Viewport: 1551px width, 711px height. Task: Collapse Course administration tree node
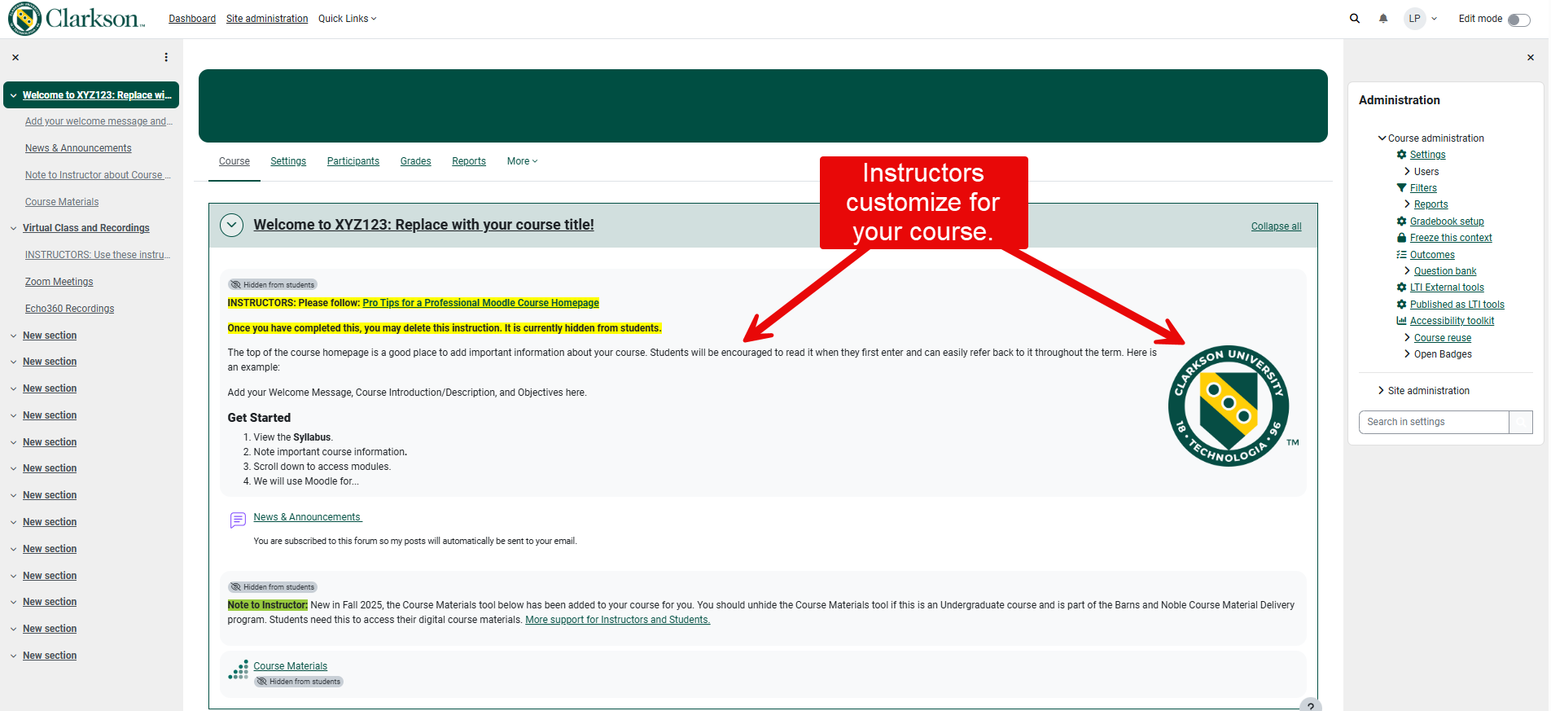(1382, 138)
